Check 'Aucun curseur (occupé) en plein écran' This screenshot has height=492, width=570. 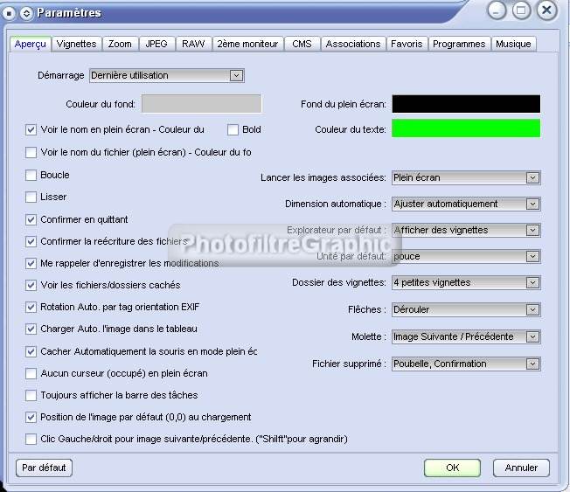pyautogui.click(x=31, y=373)
